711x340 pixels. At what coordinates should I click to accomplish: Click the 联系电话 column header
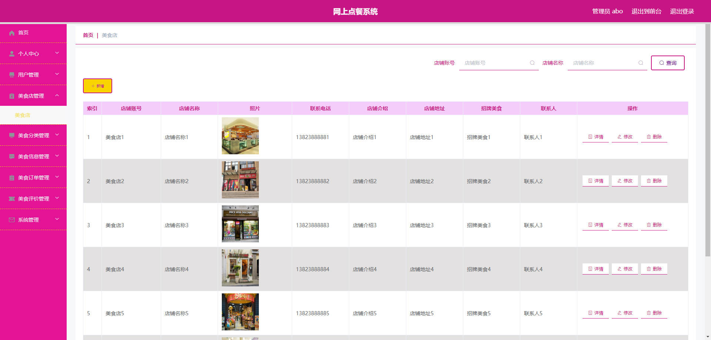pos(320,108)
